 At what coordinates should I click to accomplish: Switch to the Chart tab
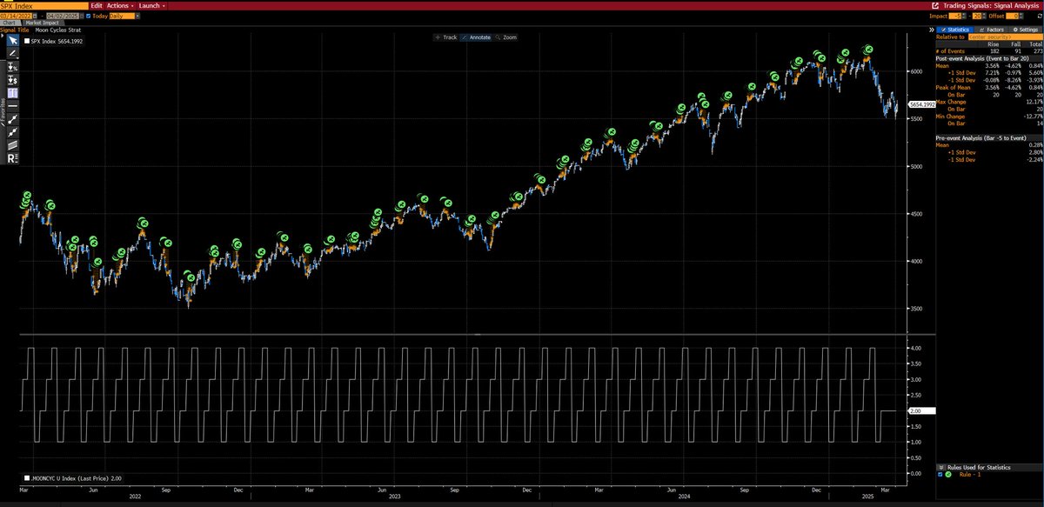(x=10, y=23)
